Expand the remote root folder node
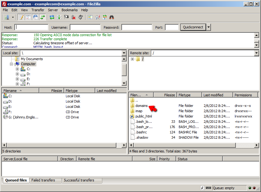Viewport: 261px width, 192px height. pos(132,59)
